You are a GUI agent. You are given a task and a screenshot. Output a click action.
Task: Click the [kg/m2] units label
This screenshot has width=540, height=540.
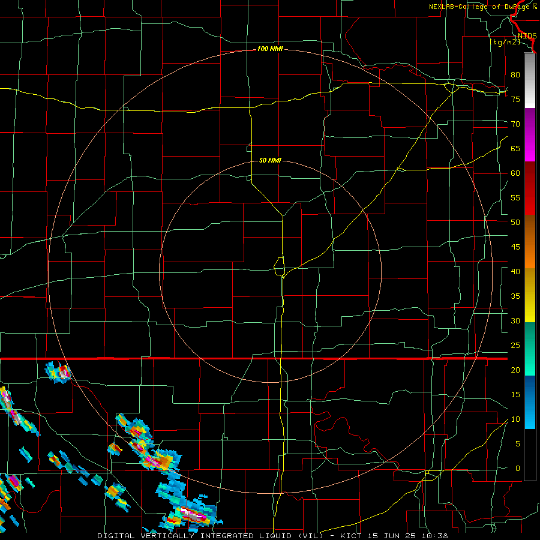[x=505, y=42]
